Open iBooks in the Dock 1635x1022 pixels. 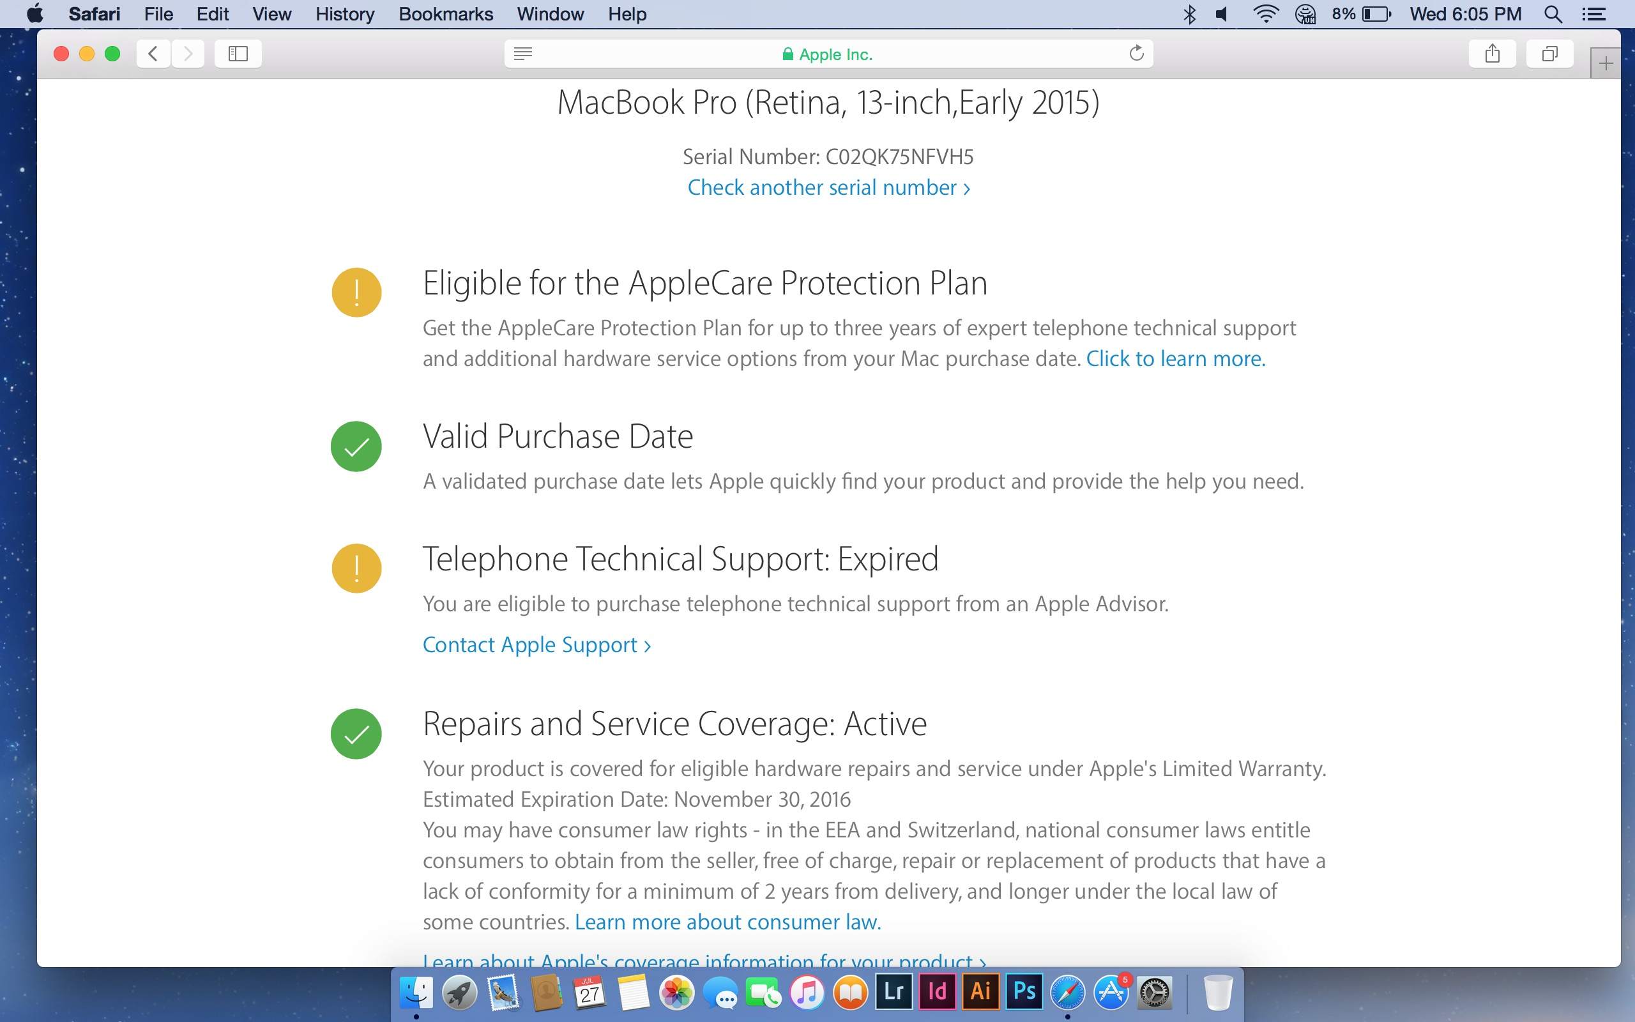click(x=850, y=991)
